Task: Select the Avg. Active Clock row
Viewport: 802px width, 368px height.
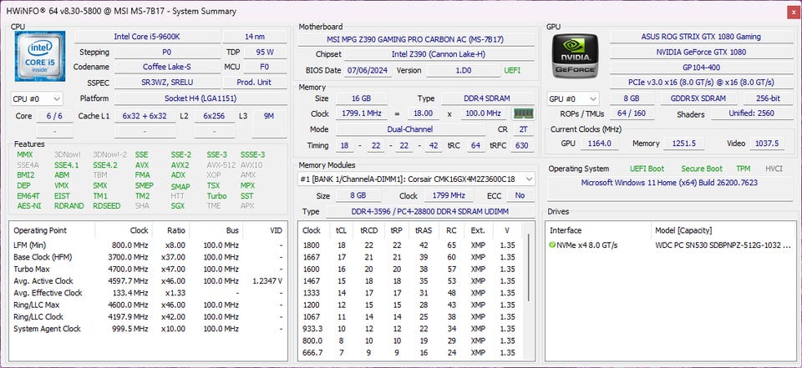Action: 149,281
